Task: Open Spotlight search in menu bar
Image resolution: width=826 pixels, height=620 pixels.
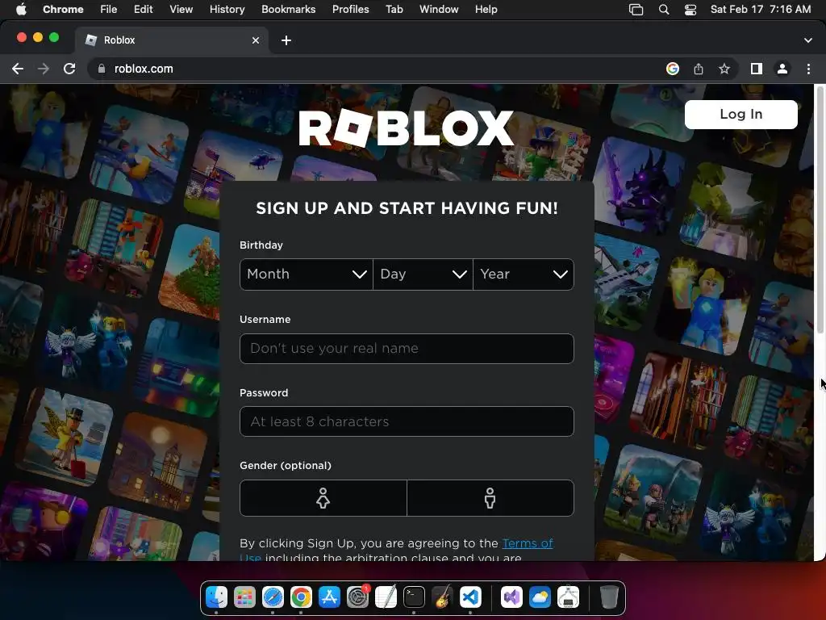Action: 664,9
